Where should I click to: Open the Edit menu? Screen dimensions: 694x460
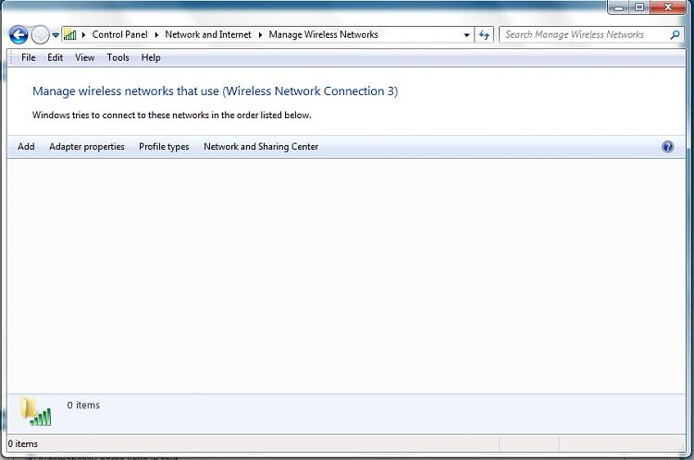tap(56, 57)
